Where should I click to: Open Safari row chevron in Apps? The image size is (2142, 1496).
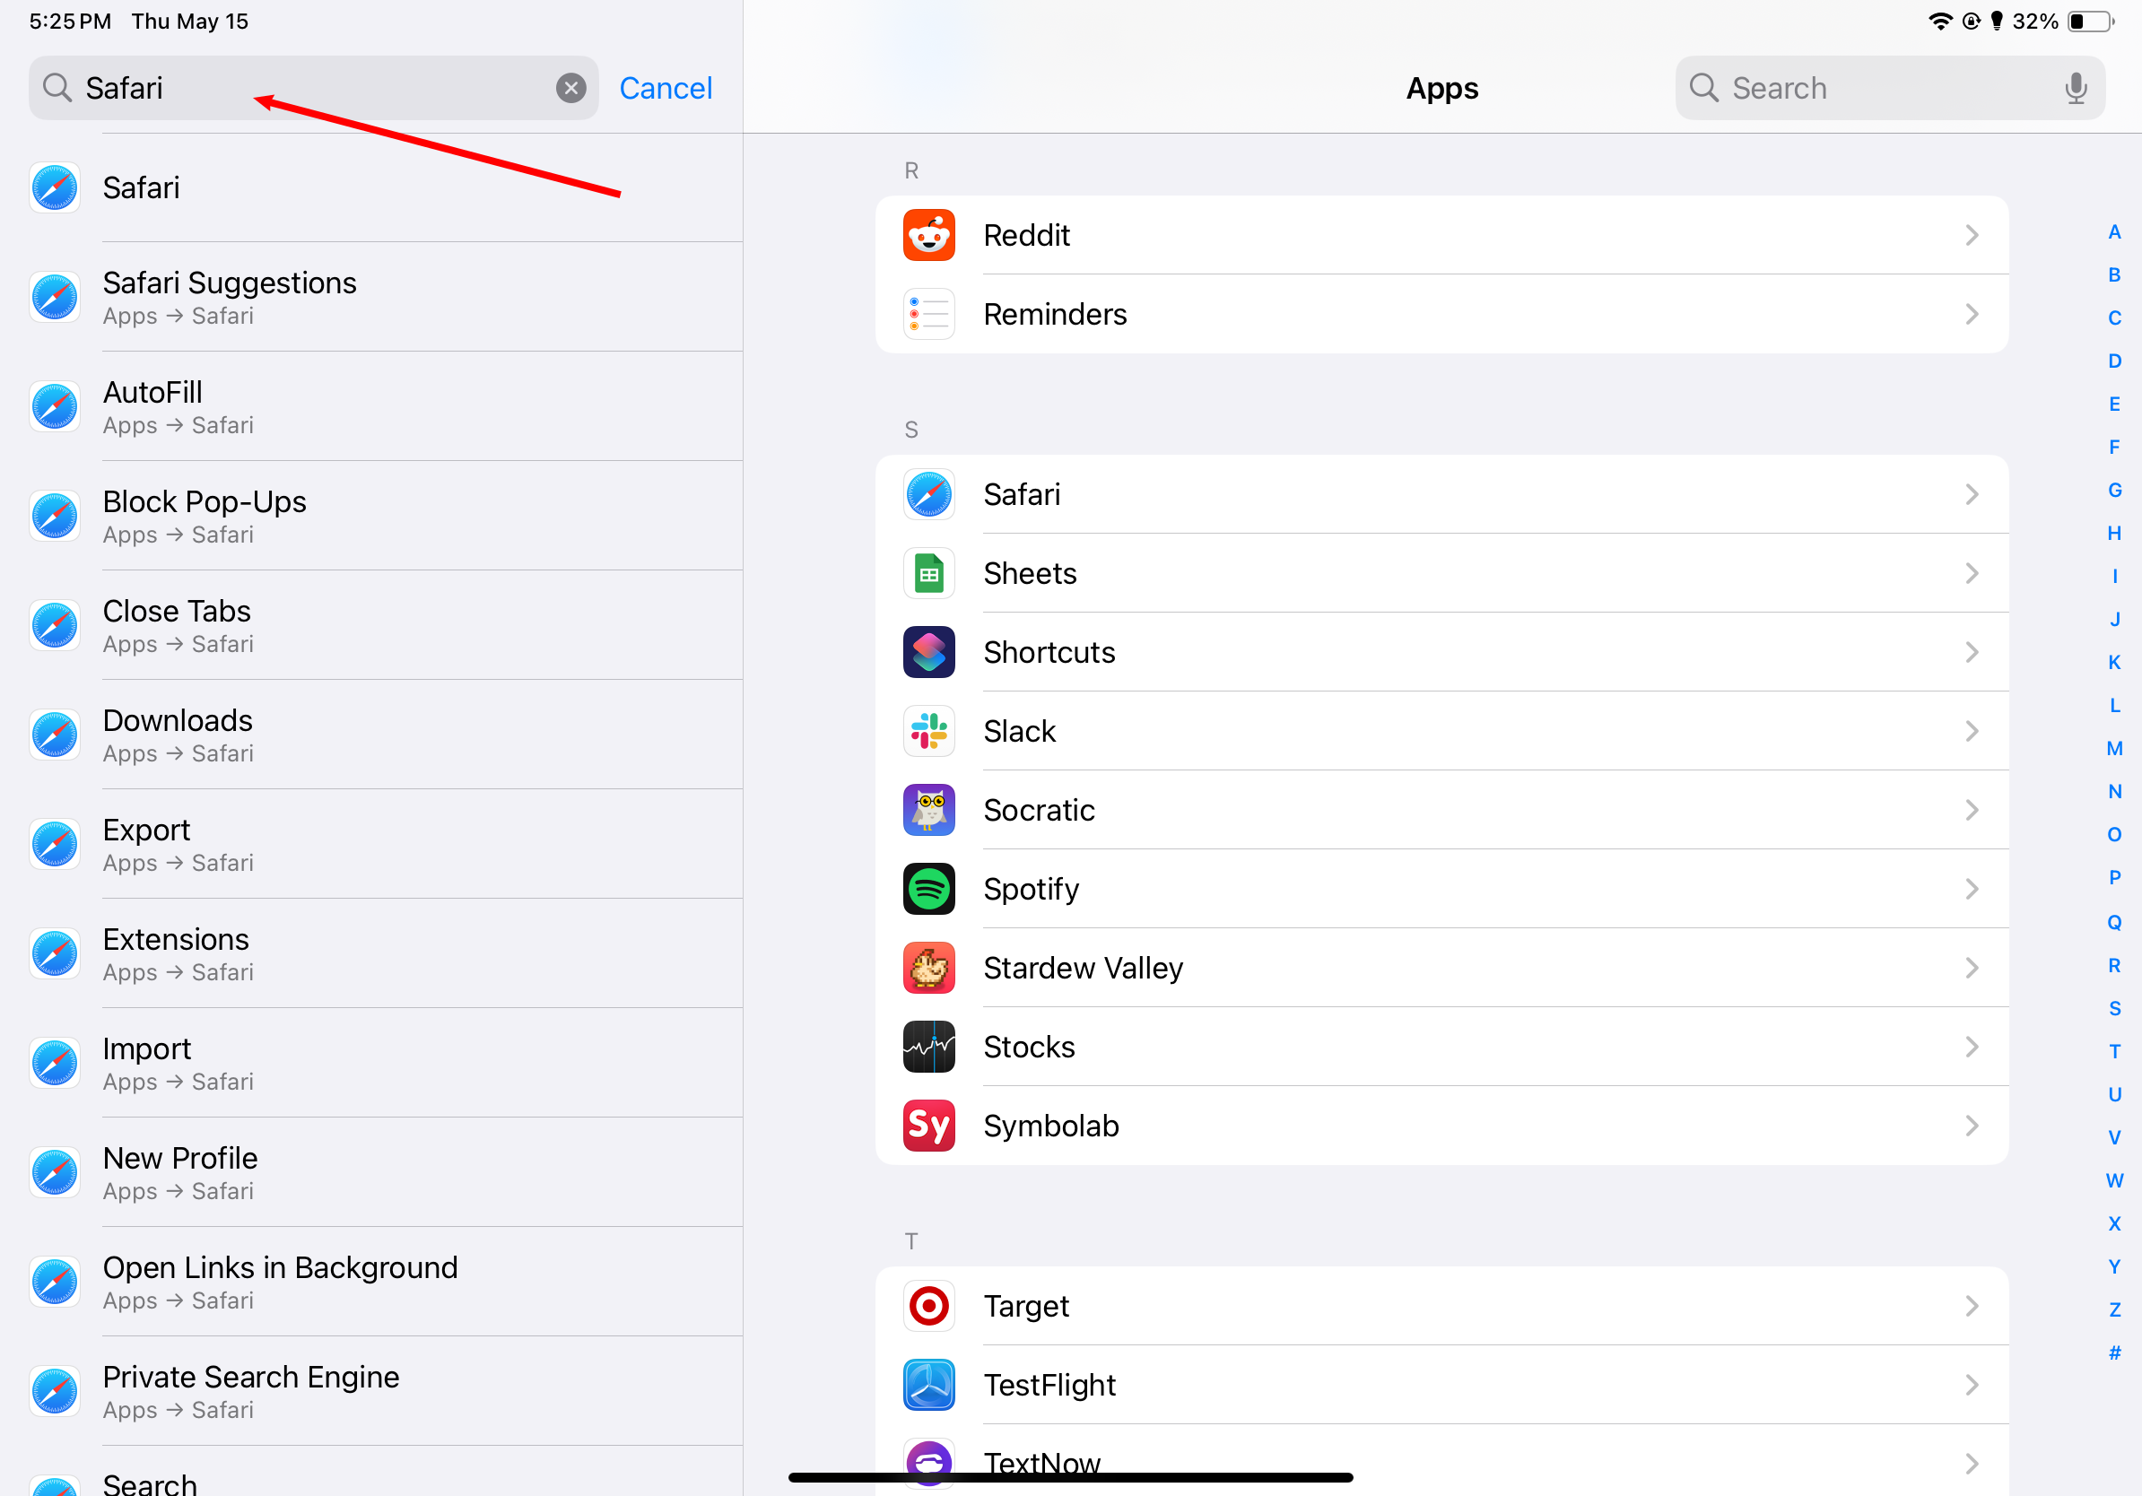coord(1972,494)
